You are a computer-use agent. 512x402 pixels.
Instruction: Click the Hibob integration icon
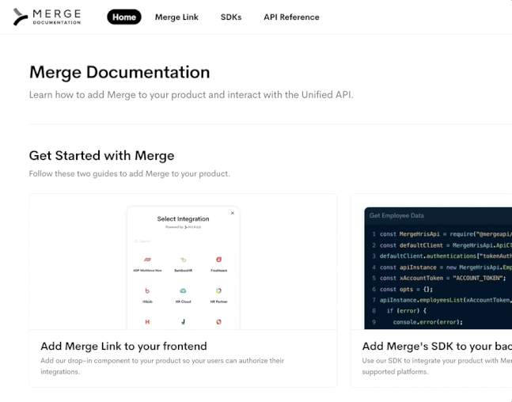(x=147, y=290)
